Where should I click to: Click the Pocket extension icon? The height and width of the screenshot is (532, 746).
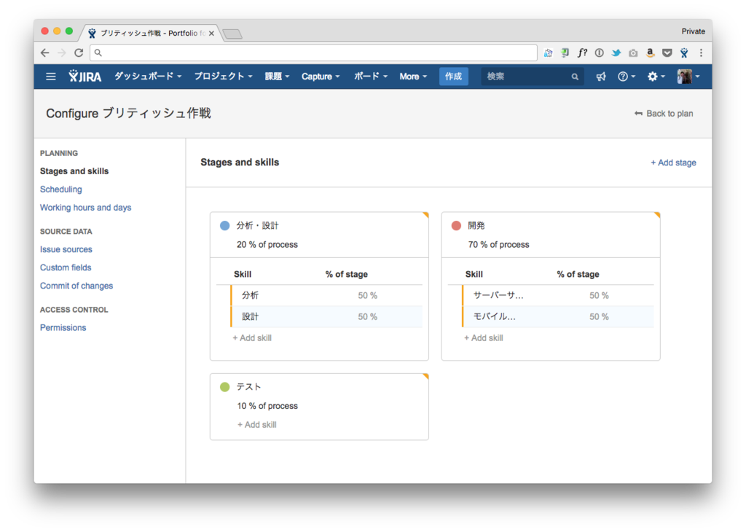coord(667,52)
